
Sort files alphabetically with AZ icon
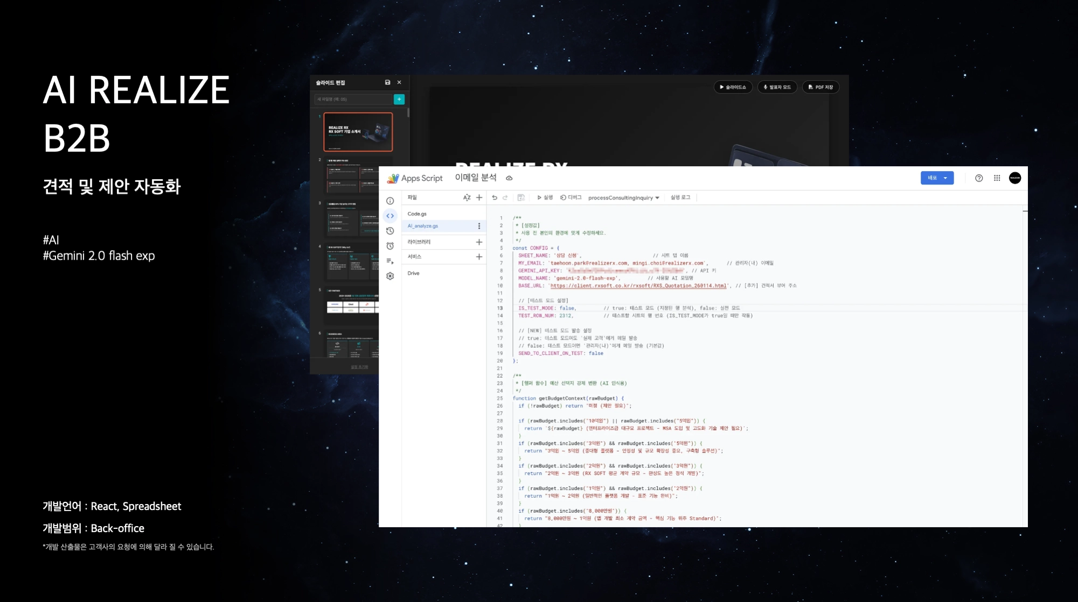[x=467, y=197]
